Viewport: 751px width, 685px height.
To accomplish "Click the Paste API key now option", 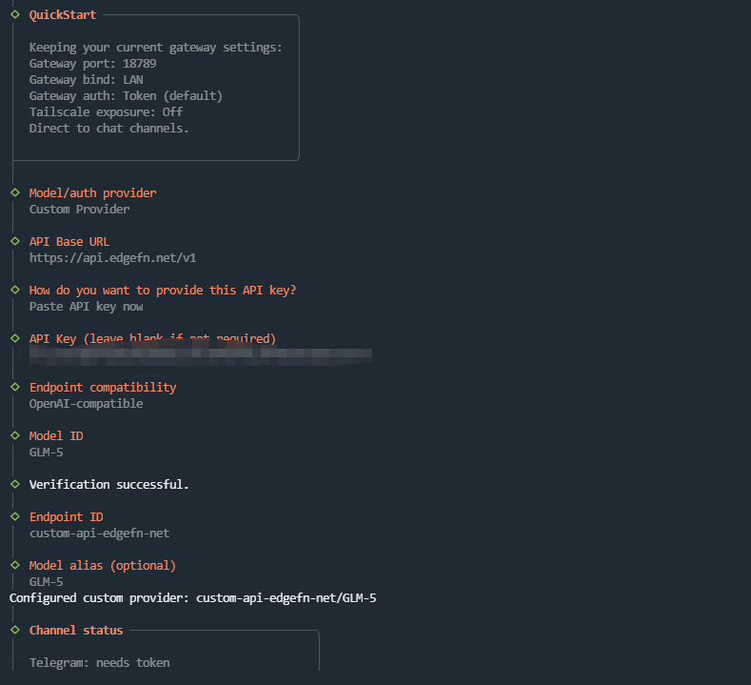I will (86, 306).
